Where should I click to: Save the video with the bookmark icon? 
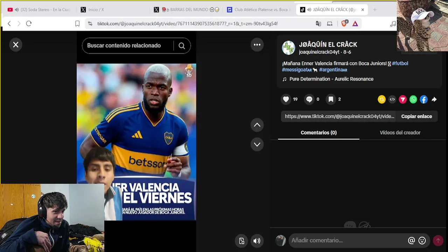(x=331, y=99)
